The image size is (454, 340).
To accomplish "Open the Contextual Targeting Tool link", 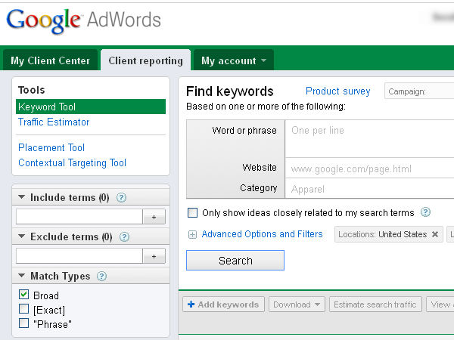I will (73, 162).
